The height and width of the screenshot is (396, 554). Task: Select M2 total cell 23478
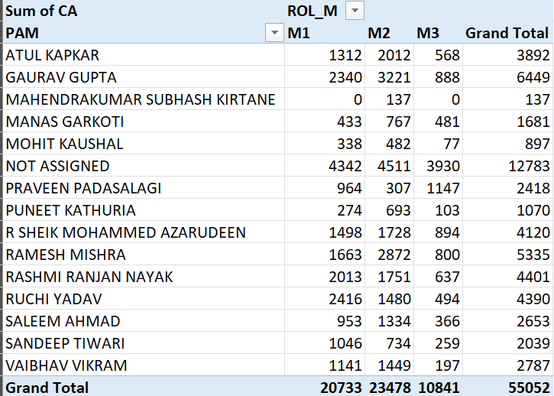point(389,388)
